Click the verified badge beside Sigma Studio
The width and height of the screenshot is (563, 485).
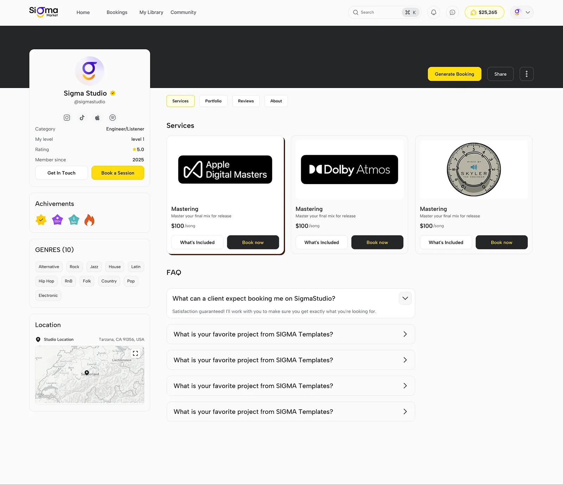113,93
